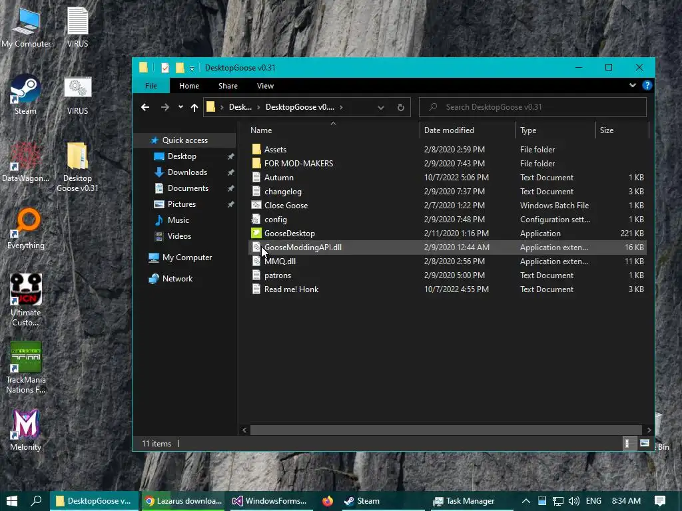Select Pictures in navigation pane
This screenshot has width=682, height=511.
point(182,204)
